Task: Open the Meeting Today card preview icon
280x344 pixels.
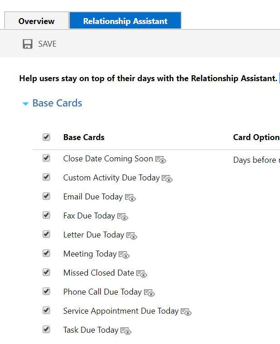Action: (x=124, y=255)
